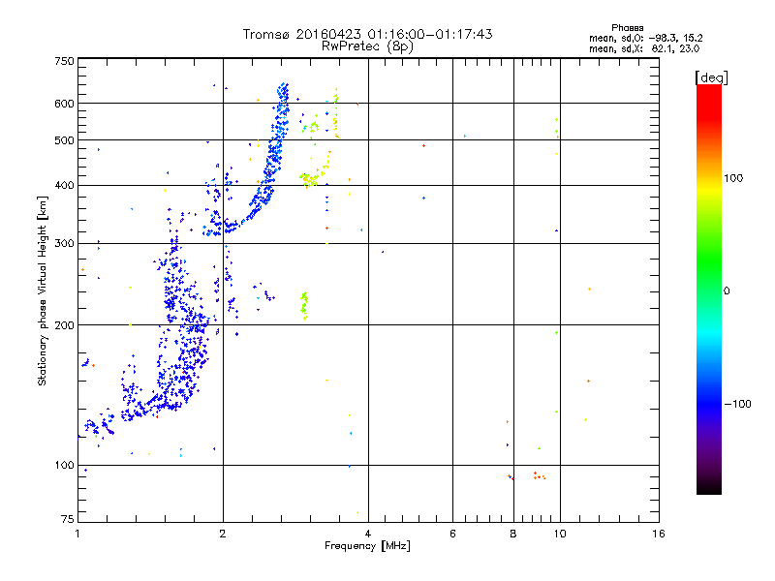
Task: Click the '8' frequency axis tick label
Action: pyautogui.click(x=513, y=534)
